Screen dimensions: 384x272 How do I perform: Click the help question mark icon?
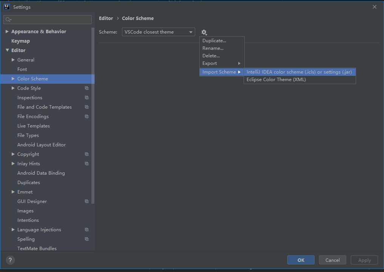pyautogui.click(x=10, y=260)
